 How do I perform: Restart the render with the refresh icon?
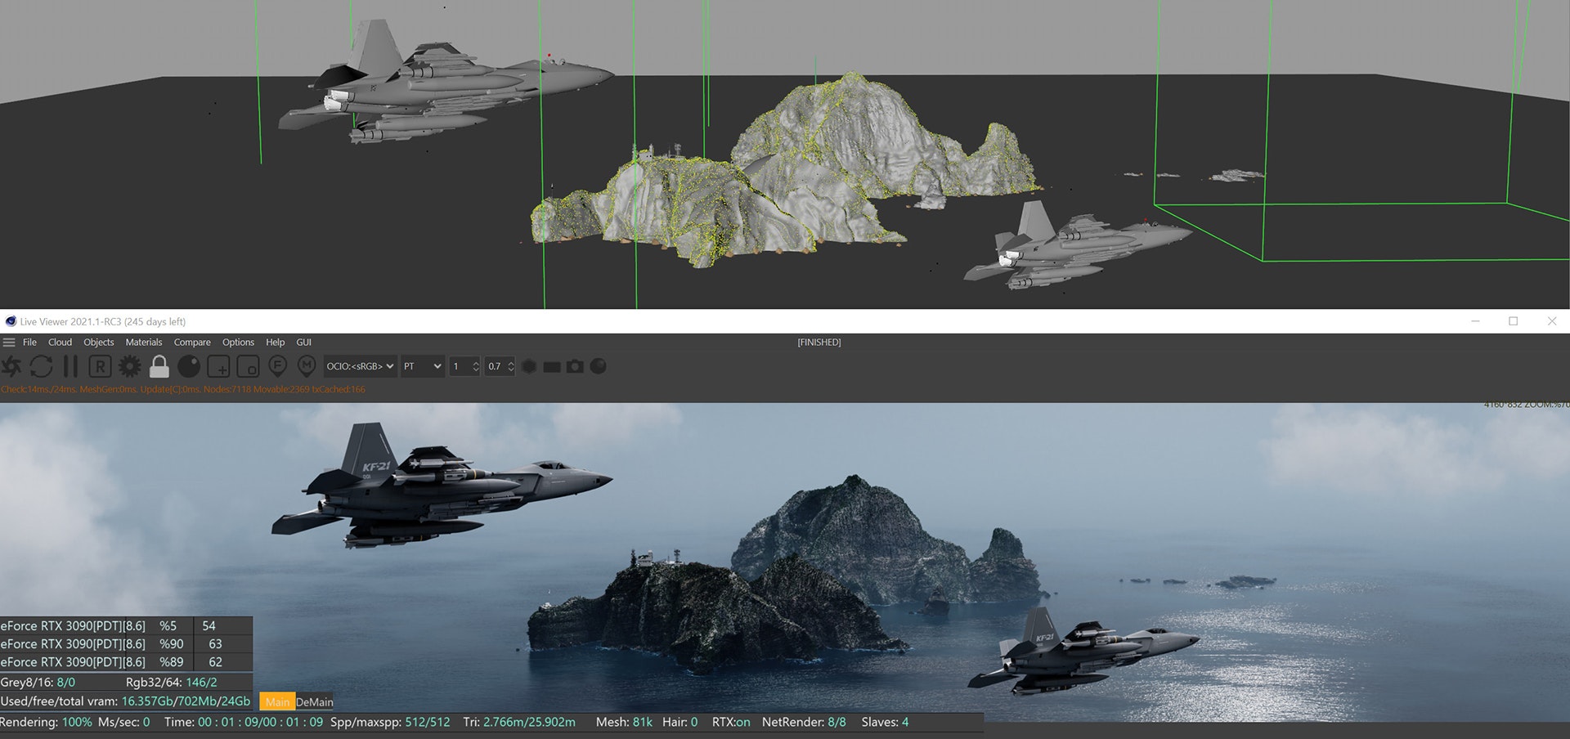pyautogui.click(x=41, y=366)
